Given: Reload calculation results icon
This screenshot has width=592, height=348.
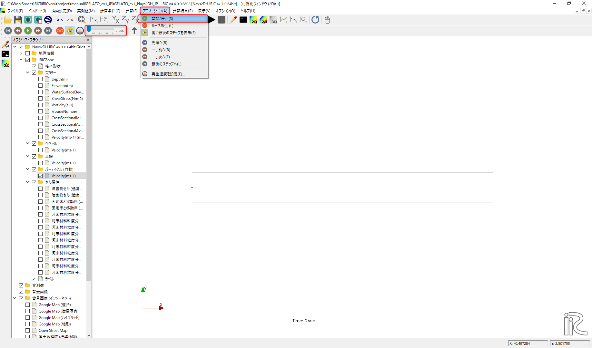Looking at the screenshot, I should (x=315, y=20).
